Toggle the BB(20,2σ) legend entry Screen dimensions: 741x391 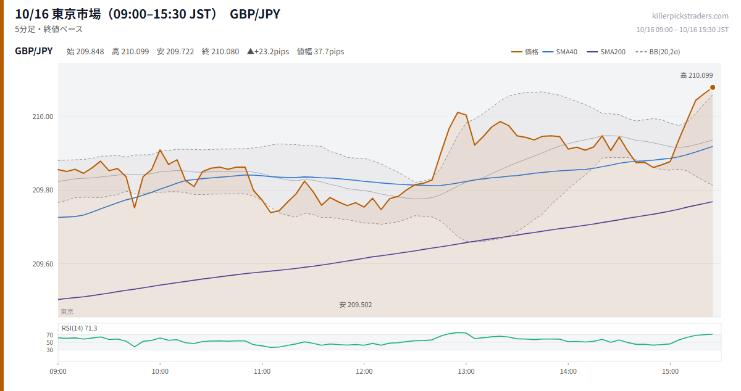coord(658,52)
